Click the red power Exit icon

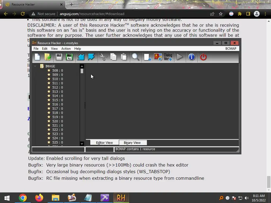203,57
